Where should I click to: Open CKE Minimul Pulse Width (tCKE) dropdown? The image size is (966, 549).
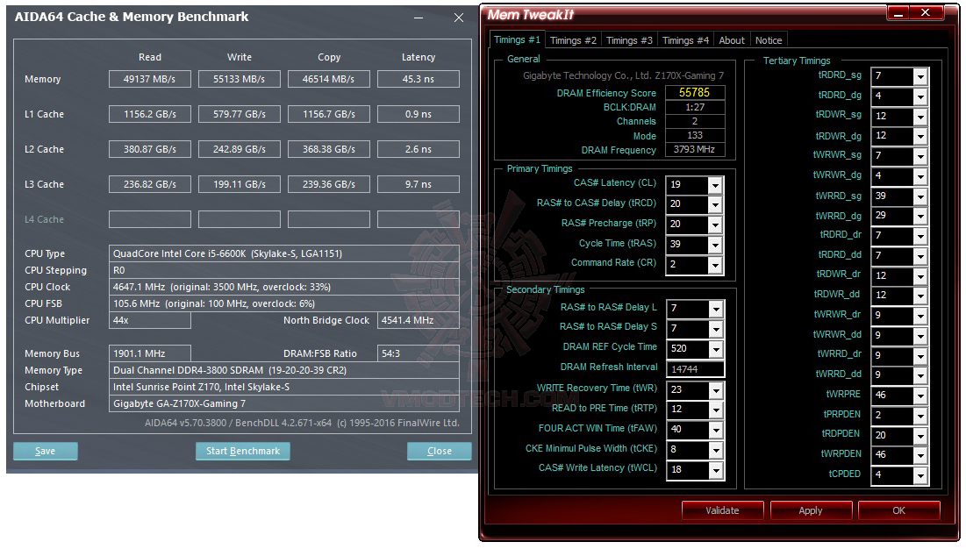(x=715, y=451)
